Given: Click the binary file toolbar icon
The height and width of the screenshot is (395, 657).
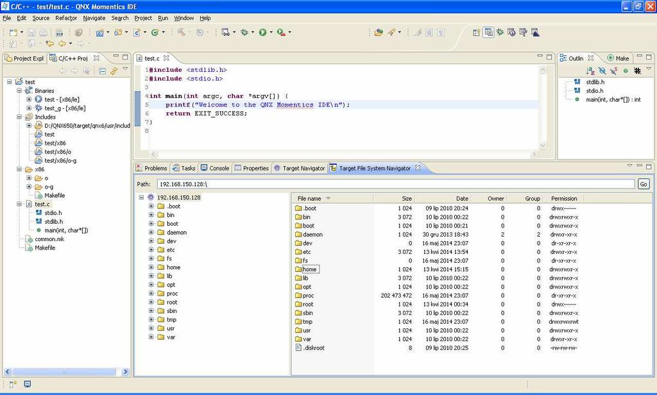Looking at the screenshot, I should 59,32.
